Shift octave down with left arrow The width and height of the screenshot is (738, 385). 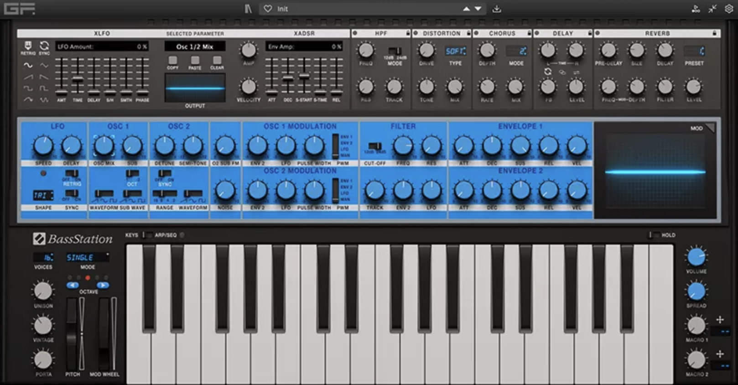point(73,285)
